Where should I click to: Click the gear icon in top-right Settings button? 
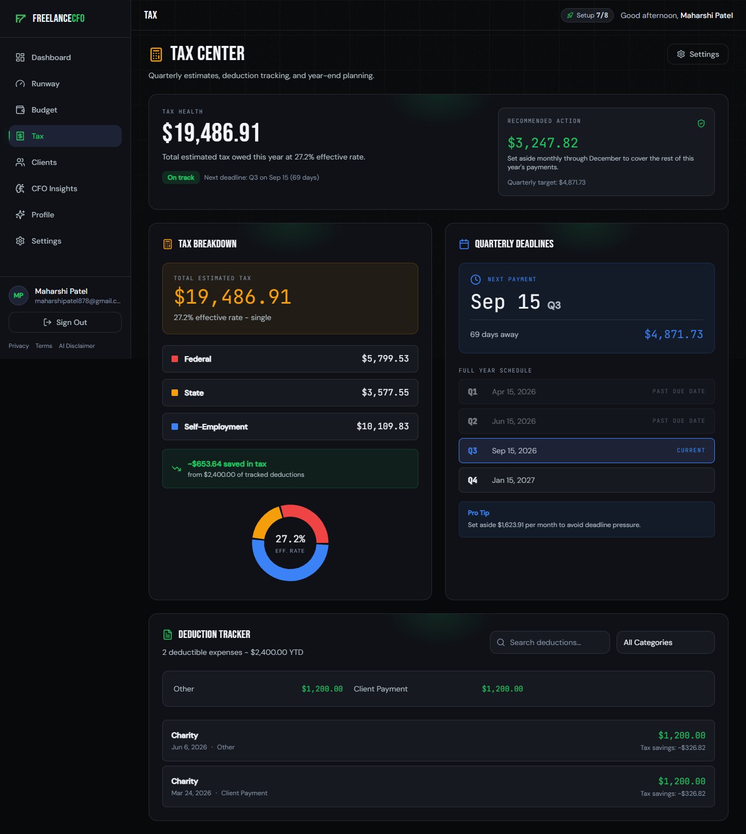pos(681,54)
